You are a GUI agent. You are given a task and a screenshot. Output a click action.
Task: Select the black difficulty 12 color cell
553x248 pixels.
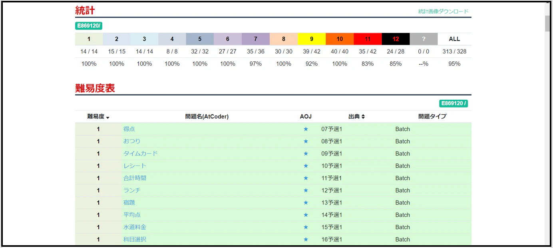pos(396,39)
